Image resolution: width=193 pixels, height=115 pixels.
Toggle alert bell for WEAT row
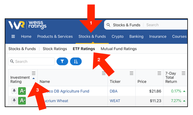pos(14,101)
